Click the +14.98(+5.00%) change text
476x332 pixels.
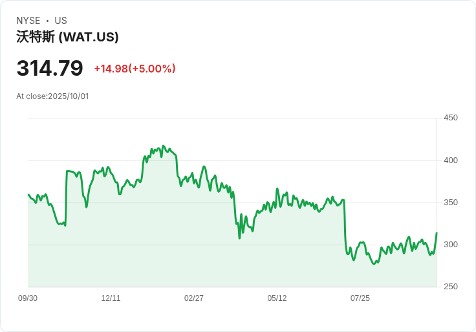(135, 69)
